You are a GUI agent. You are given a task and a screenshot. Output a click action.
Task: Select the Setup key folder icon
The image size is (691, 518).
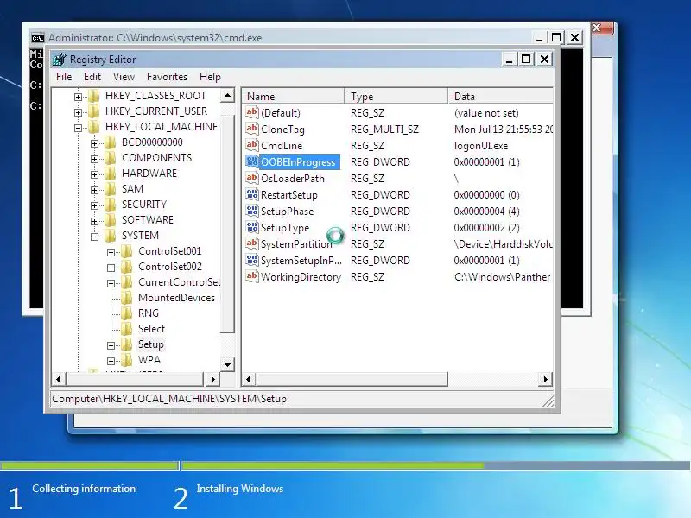tap(126, 344)
